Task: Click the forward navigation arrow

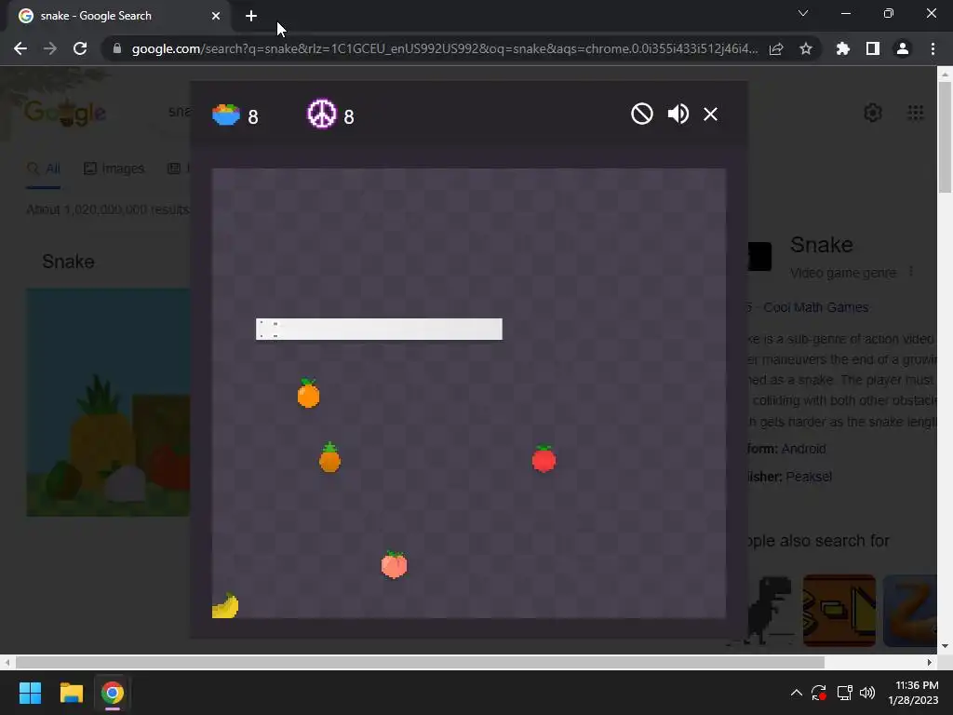Action: tap(50, 48)
